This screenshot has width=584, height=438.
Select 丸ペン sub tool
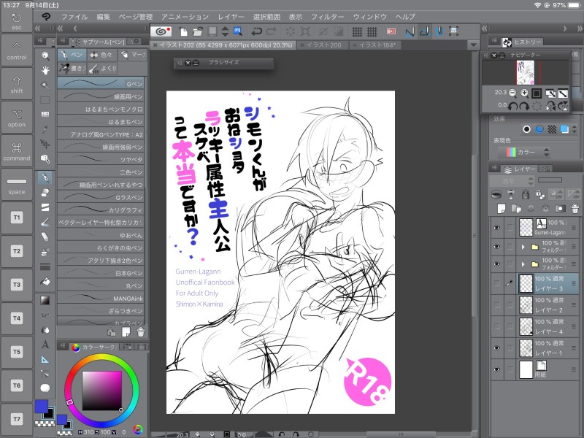101,285
